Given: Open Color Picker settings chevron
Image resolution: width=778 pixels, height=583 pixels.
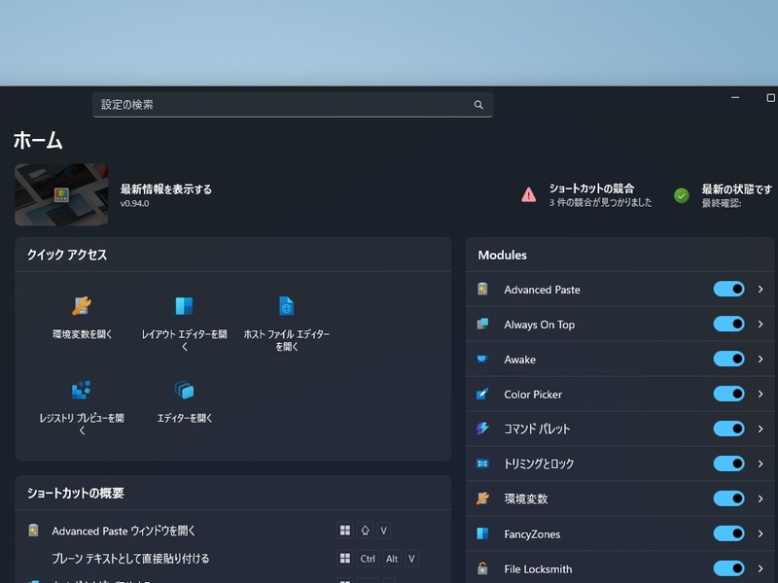Looking at the screenshot, I should [760, 394].
